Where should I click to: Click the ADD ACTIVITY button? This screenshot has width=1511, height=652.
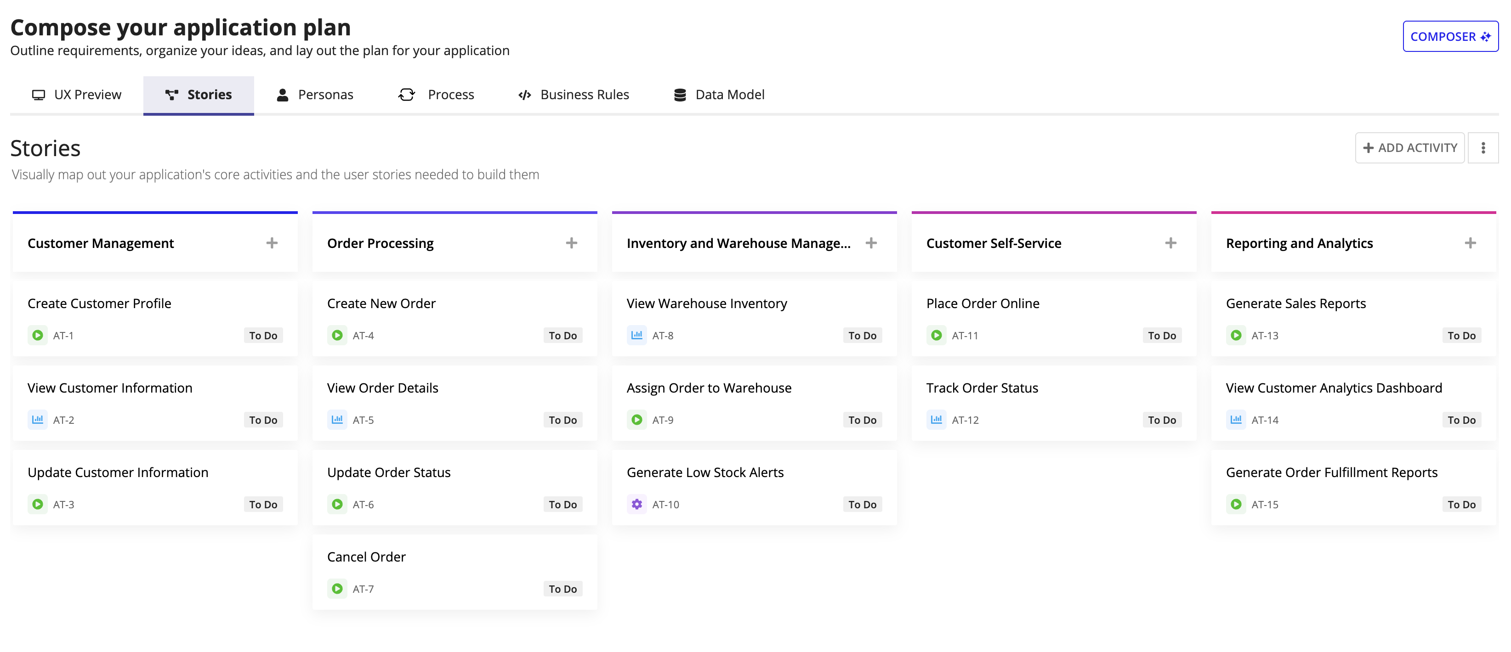coord(1410,148)
